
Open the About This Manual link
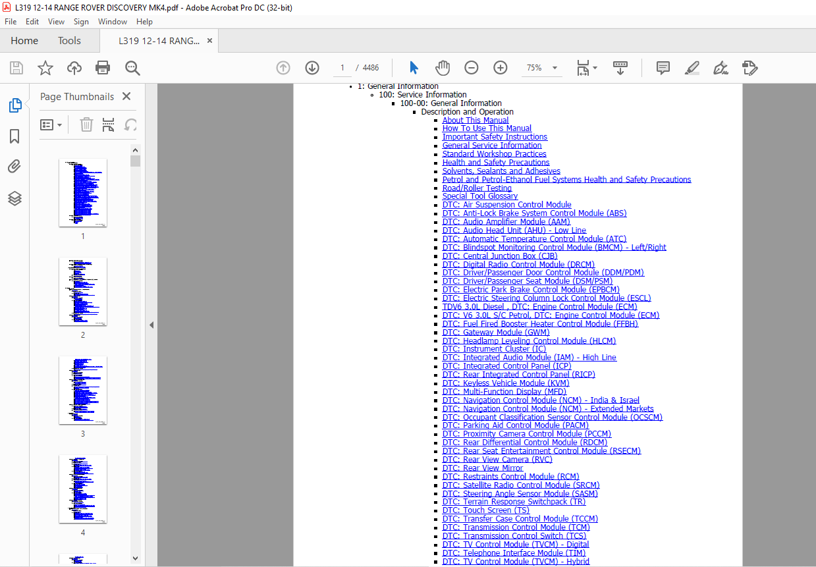click(x=476, y=120)
